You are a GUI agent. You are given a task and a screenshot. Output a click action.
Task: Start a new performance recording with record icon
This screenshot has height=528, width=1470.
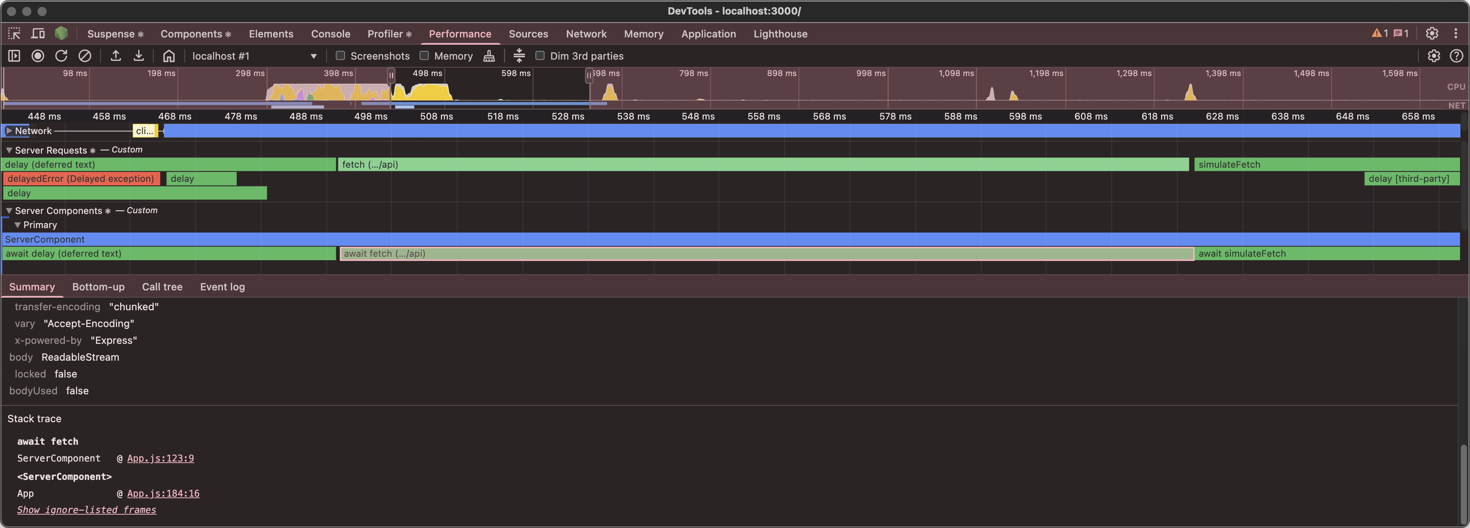[x=37, y=56]
